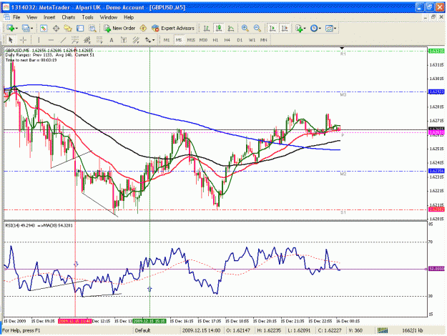The image size is (447, 336).
Task: Click the chart document icon left of File
Action: (6, 17)
